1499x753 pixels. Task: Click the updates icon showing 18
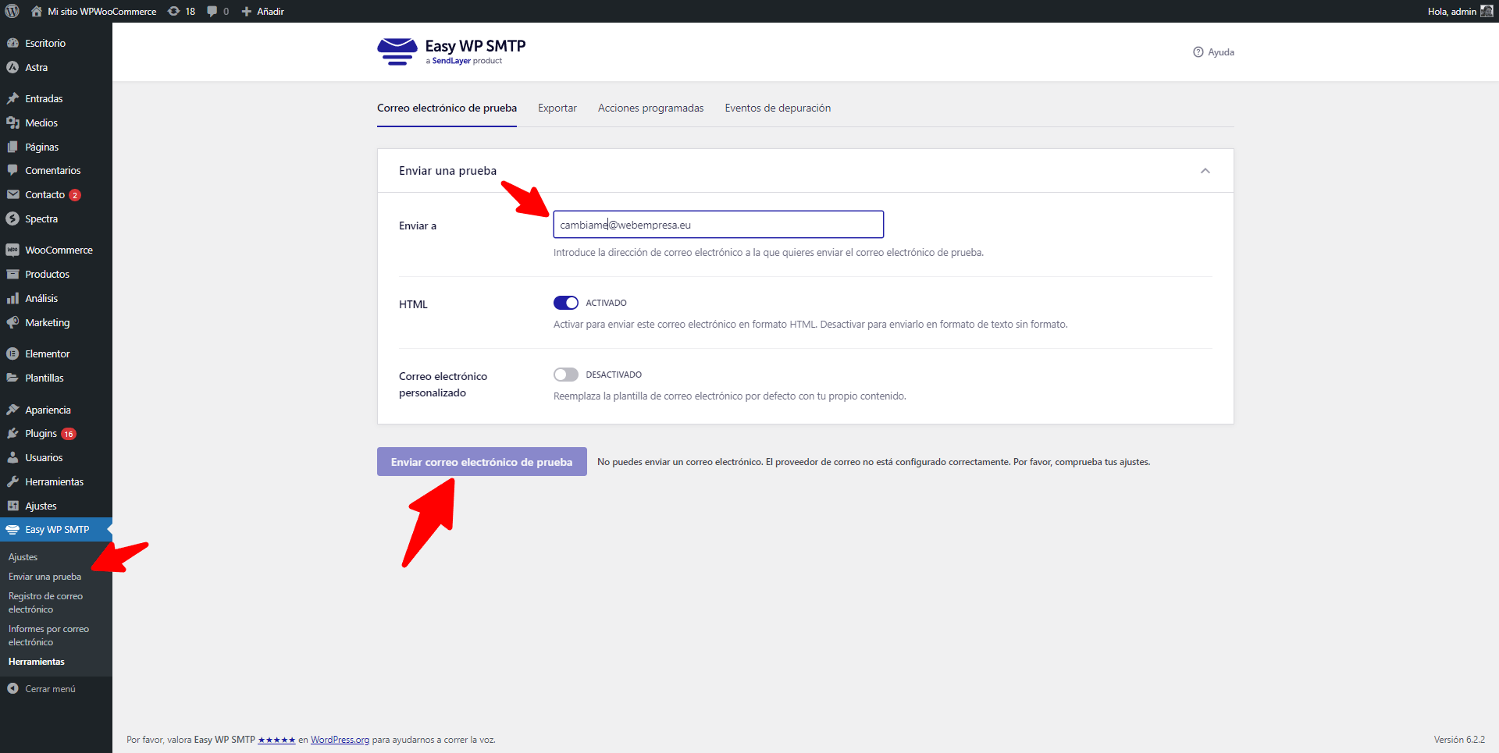pos(174,11)
